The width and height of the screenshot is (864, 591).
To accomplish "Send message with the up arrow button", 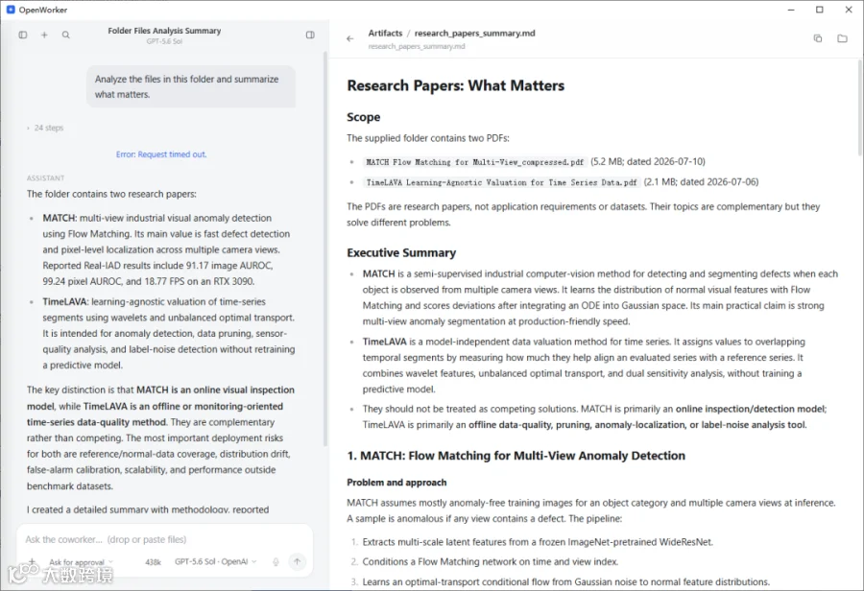I will 297,562.
